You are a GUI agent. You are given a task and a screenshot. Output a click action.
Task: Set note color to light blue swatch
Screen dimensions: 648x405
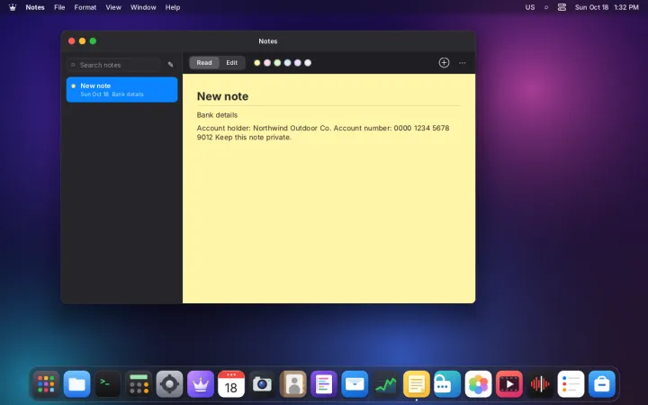(288, 63)
